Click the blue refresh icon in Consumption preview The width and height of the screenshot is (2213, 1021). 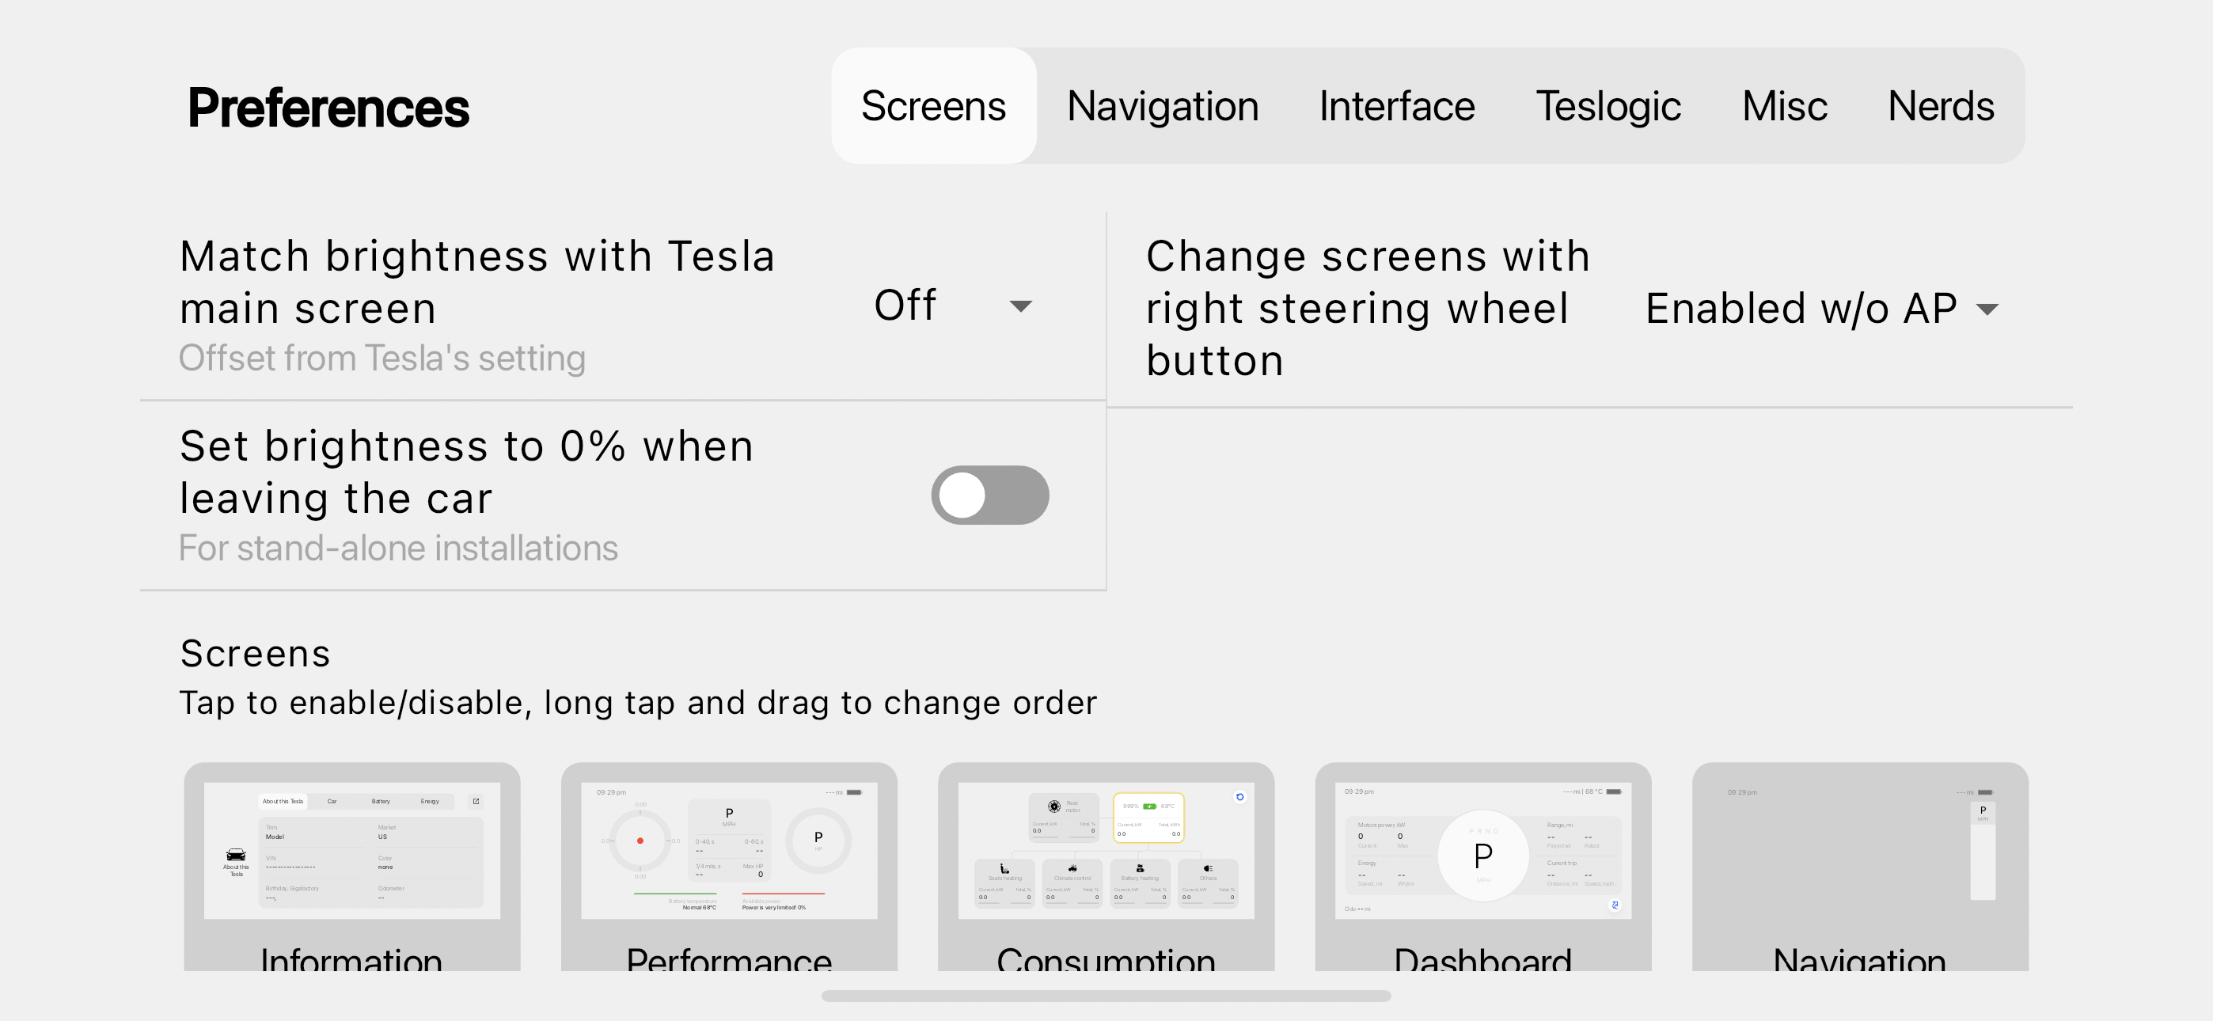coord(1239,797)
